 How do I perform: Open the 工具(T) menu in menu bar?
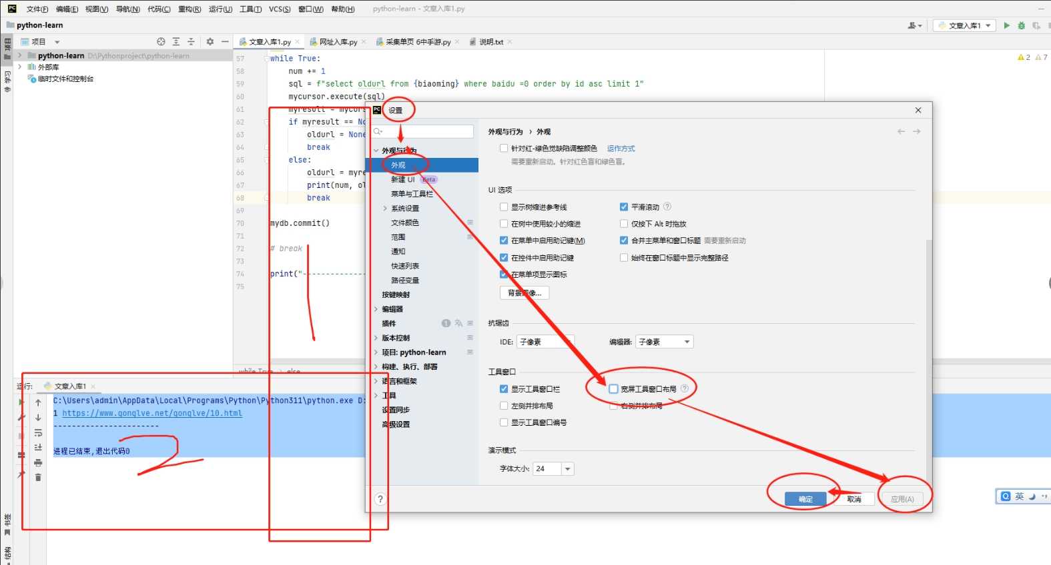click(x=250, y=9)
